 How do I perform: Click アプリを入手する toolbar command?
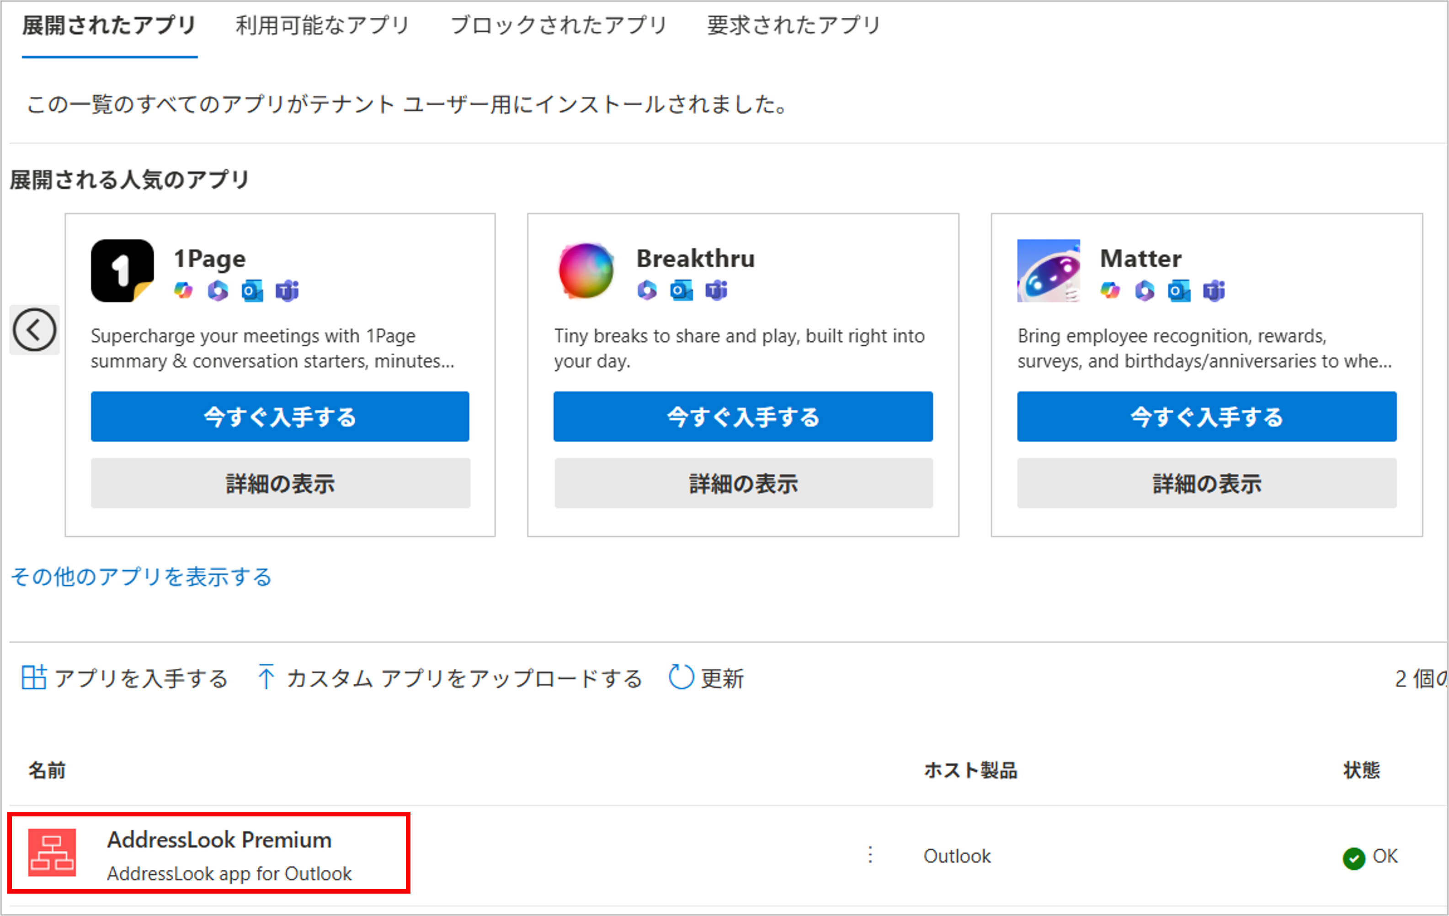125,678
